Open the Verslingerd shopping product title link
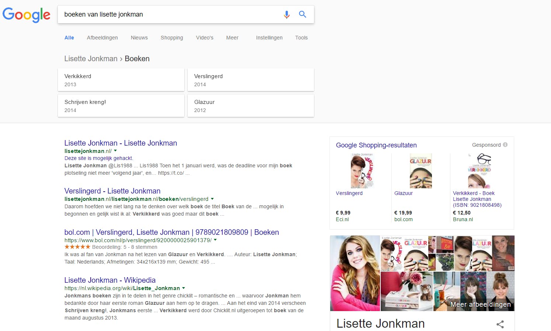 coord(349,193)
